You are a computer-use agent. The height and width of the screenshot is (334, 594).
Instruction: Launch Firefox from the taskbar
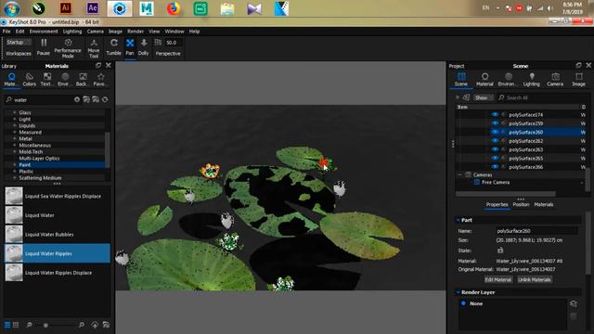click(174, 8)
